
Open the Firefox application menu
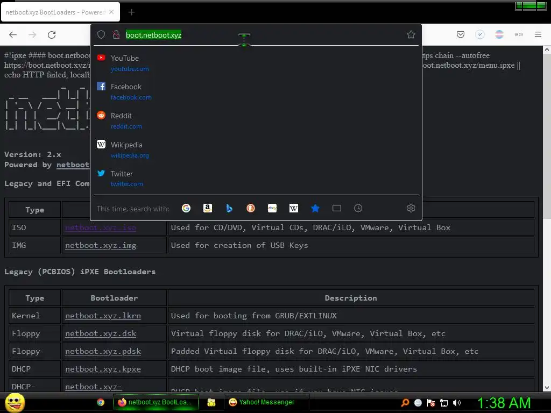pyautogui.click(x=538, y=34)
